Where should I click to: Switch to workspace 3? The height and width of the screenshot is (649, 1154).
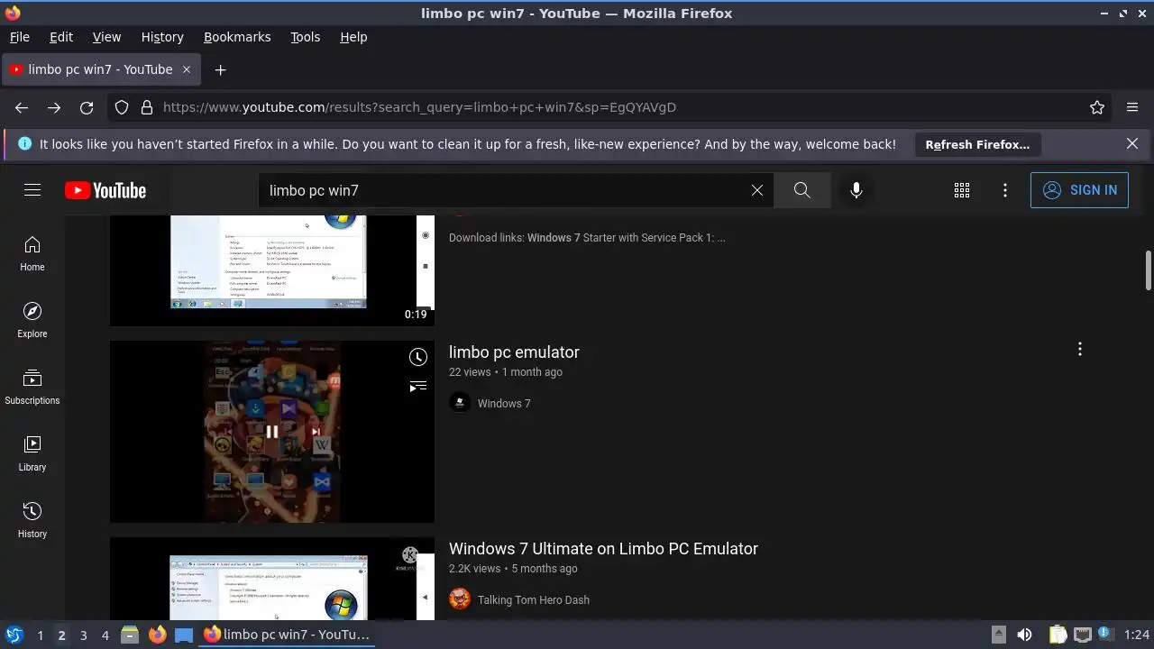tap(83, 635)
